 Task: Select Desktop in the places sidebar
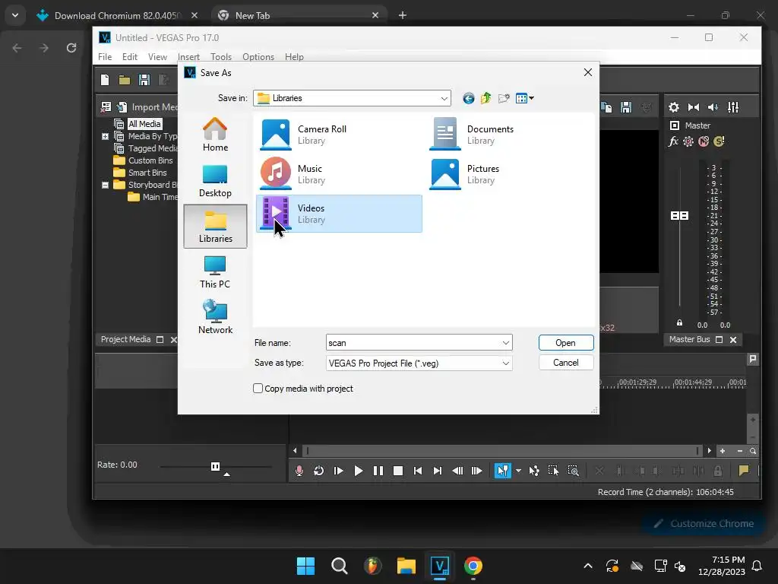pos(215,181)
